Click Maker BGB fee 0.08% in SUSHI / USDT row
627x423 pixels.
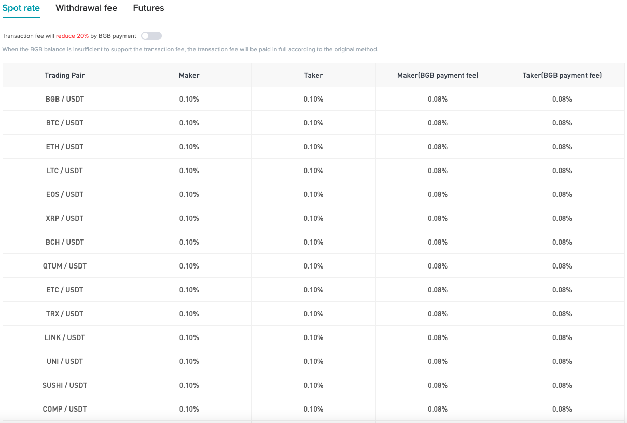[438, 385]
